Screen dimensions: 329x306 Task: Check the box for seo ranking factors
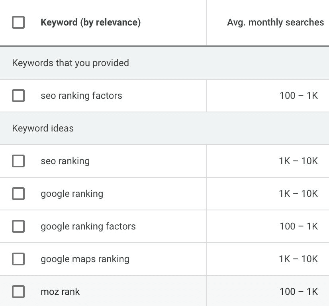(x=18, y=96)
